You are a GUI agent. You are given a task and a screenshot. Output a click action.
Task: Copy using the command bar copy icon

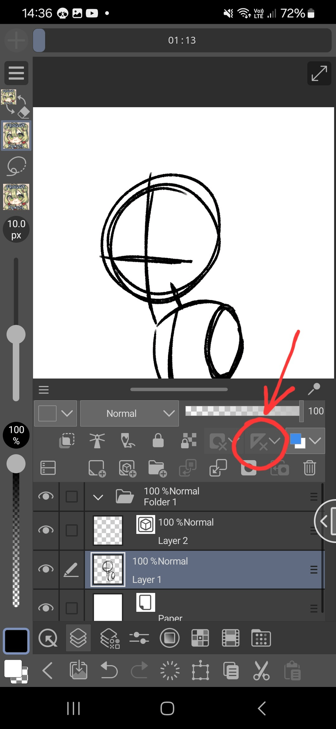(231, 670)
